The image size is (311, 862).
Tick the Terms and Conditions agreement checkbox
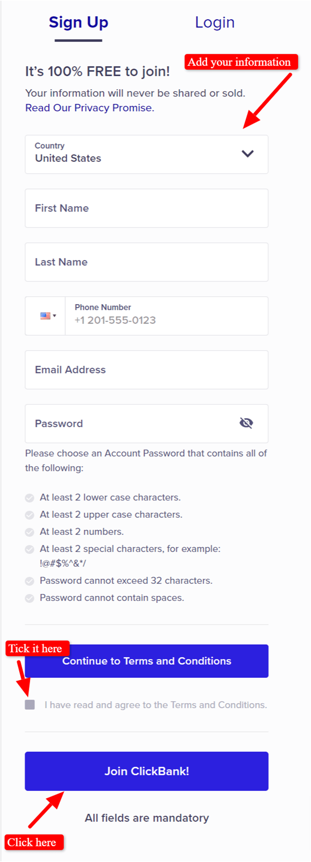[x=30, y=704]
